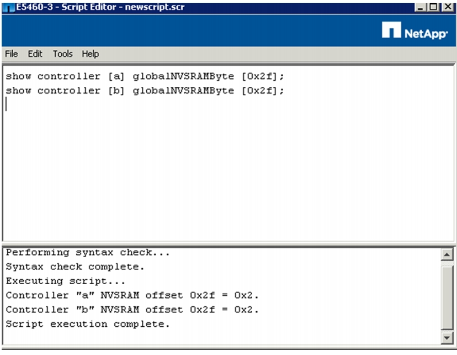Click 'Syntax check complete.' output line
Image resolution: width=457 pixels, height=355 pixels.
[75, 267]
